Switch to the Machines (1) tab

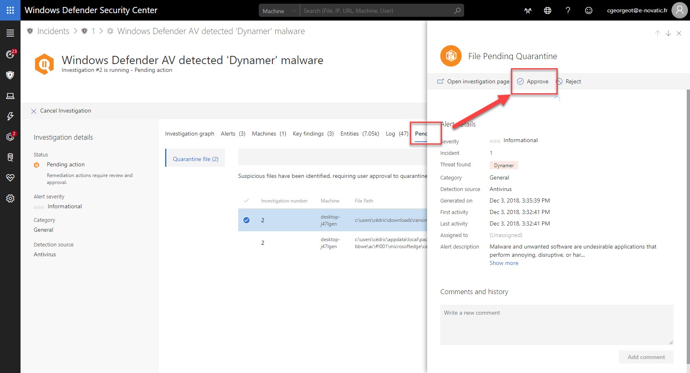click(x=269, y=134)
